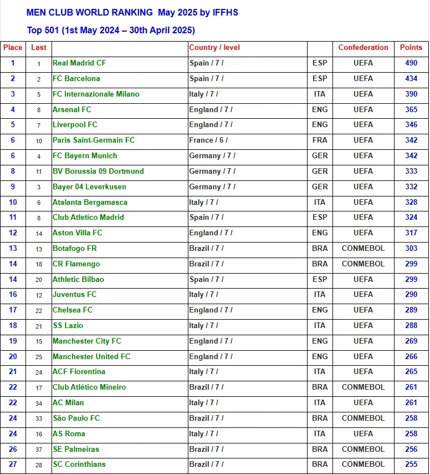Click the Arsenal FC club name

click(72, 110)
